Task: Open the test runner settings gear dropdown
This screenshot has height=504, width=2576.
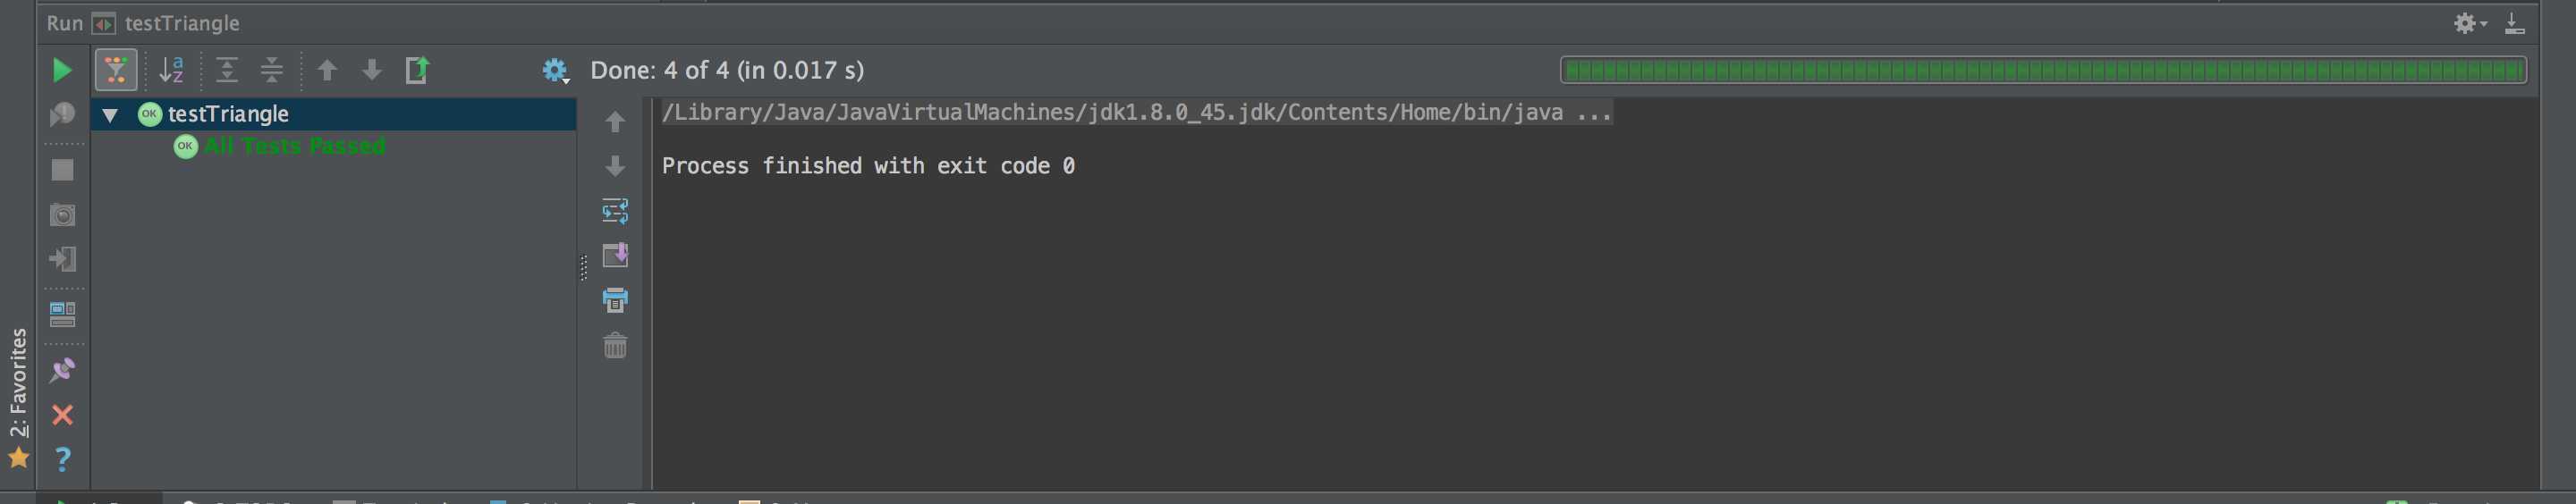Action: [x=555, y=70]
